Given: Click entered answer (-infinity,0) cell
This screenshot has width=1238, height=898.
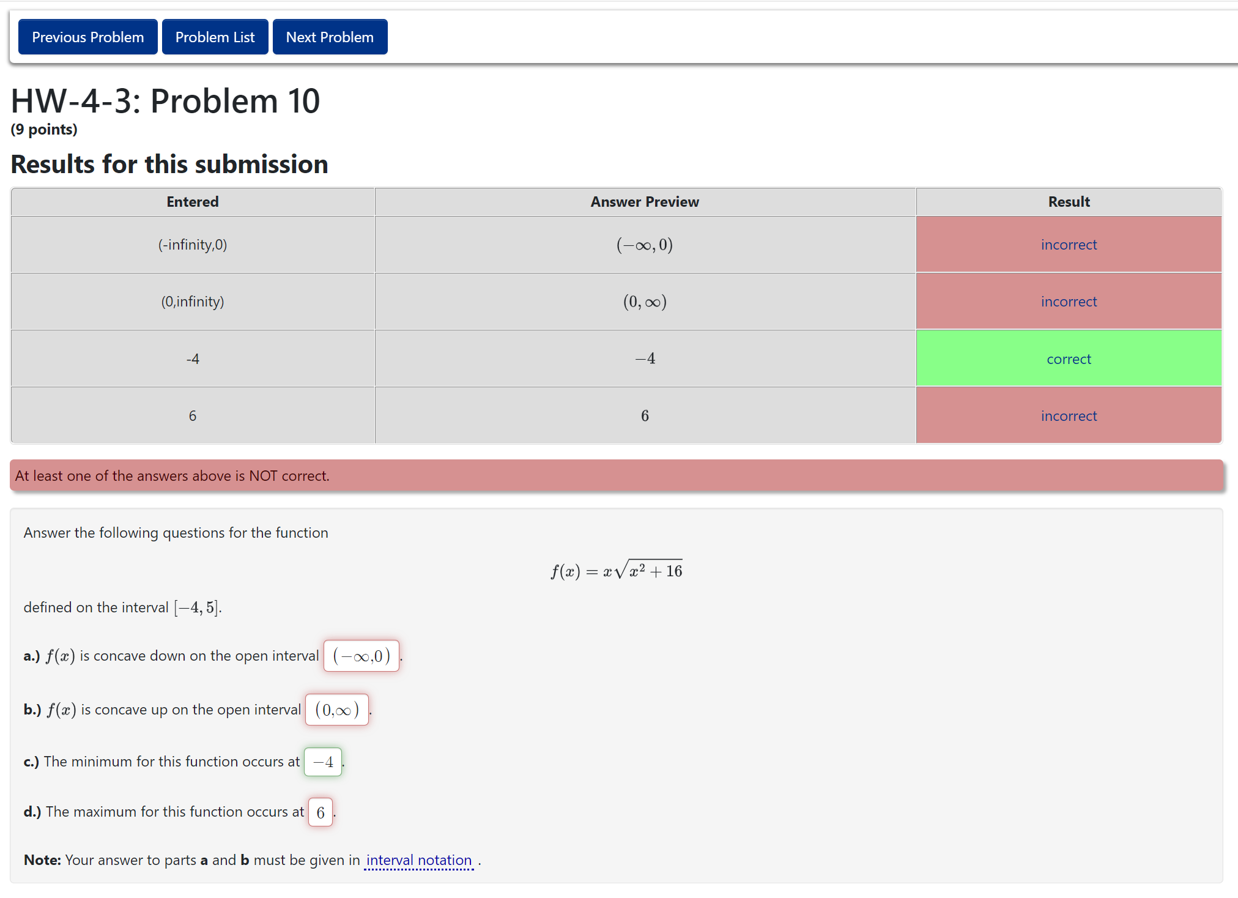Looking at the screenshot, I should [x=193, y=245].
